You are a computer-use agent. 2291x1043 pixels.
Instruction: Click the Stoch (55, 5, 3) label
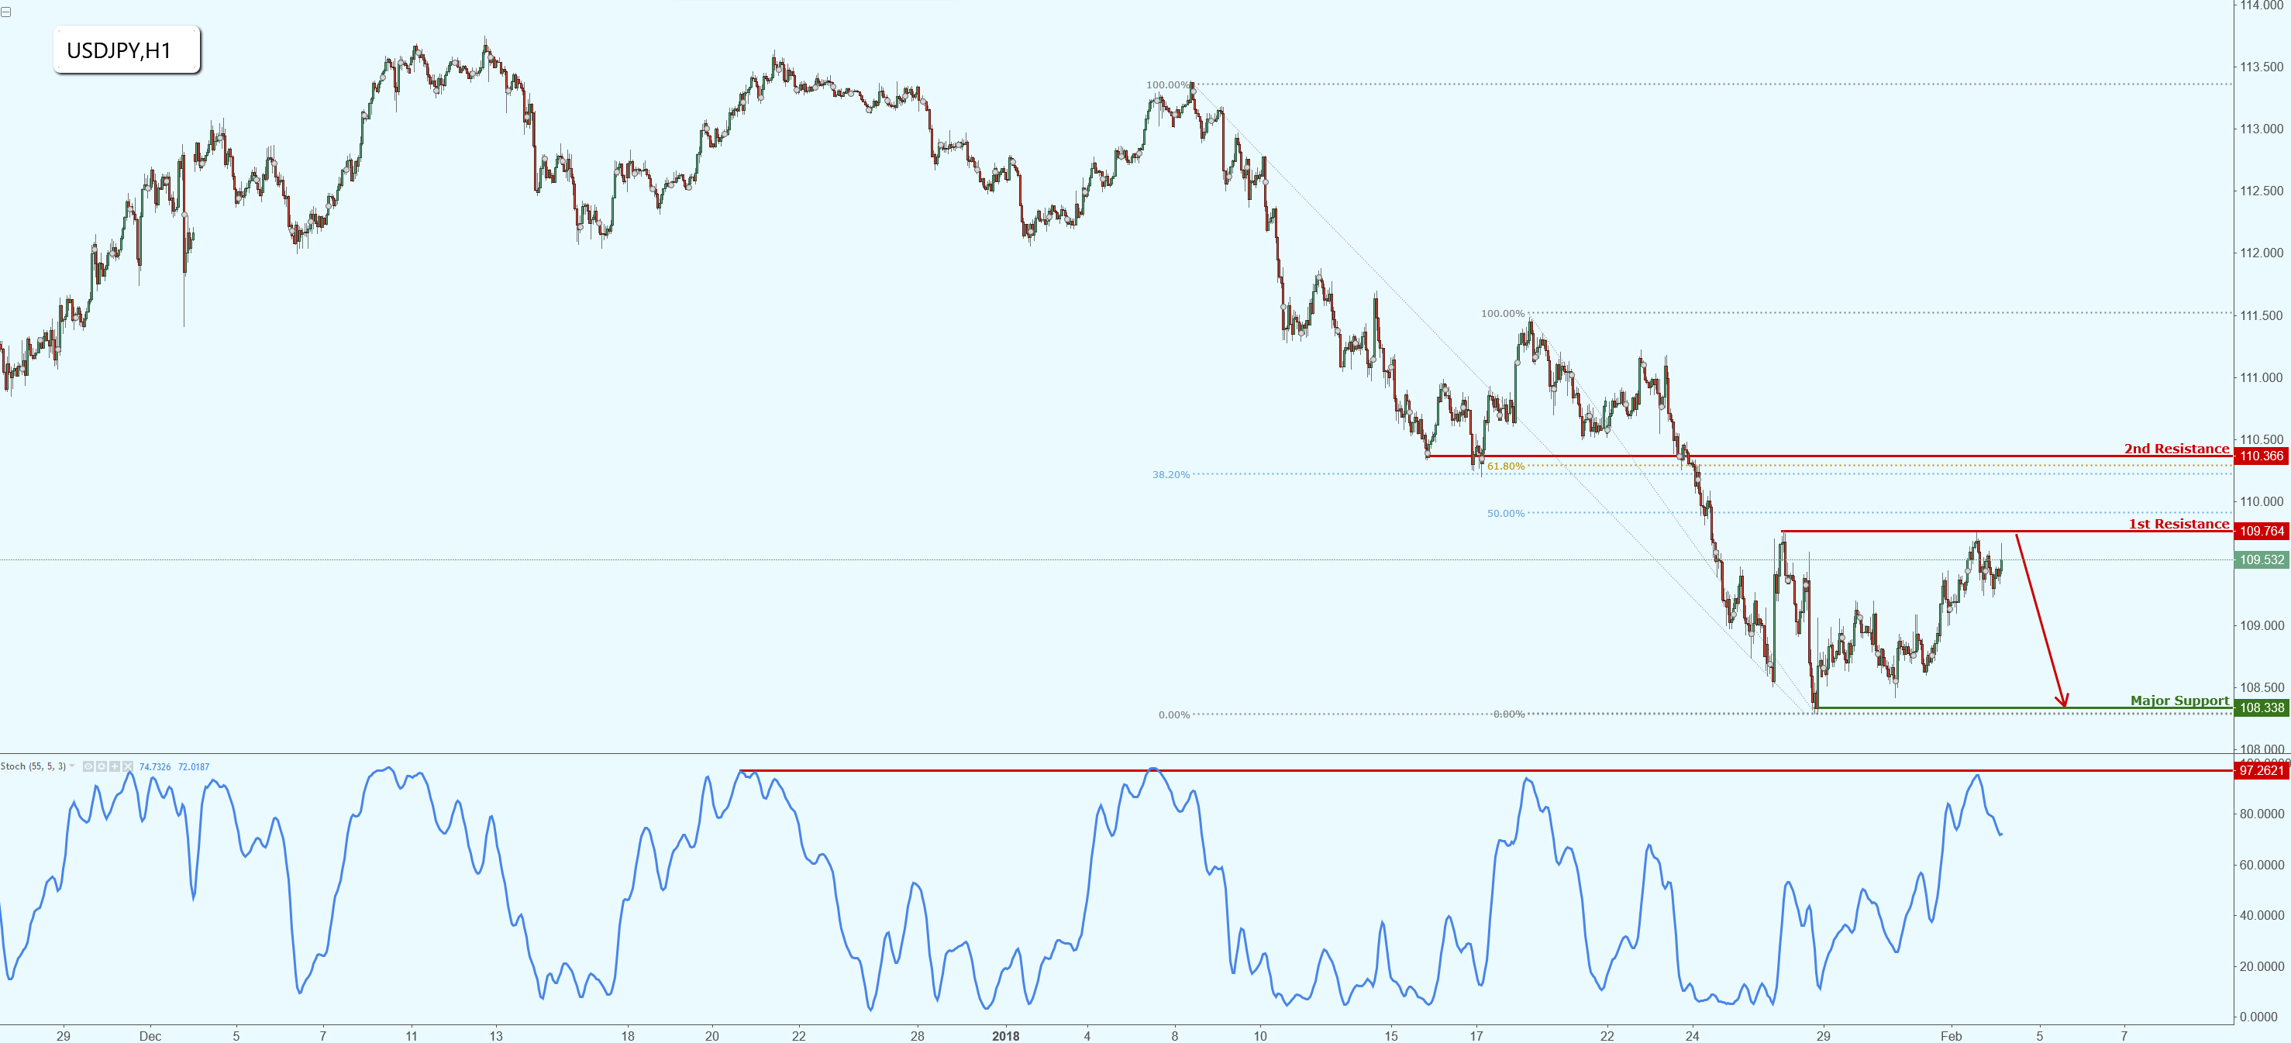point(33,766)
